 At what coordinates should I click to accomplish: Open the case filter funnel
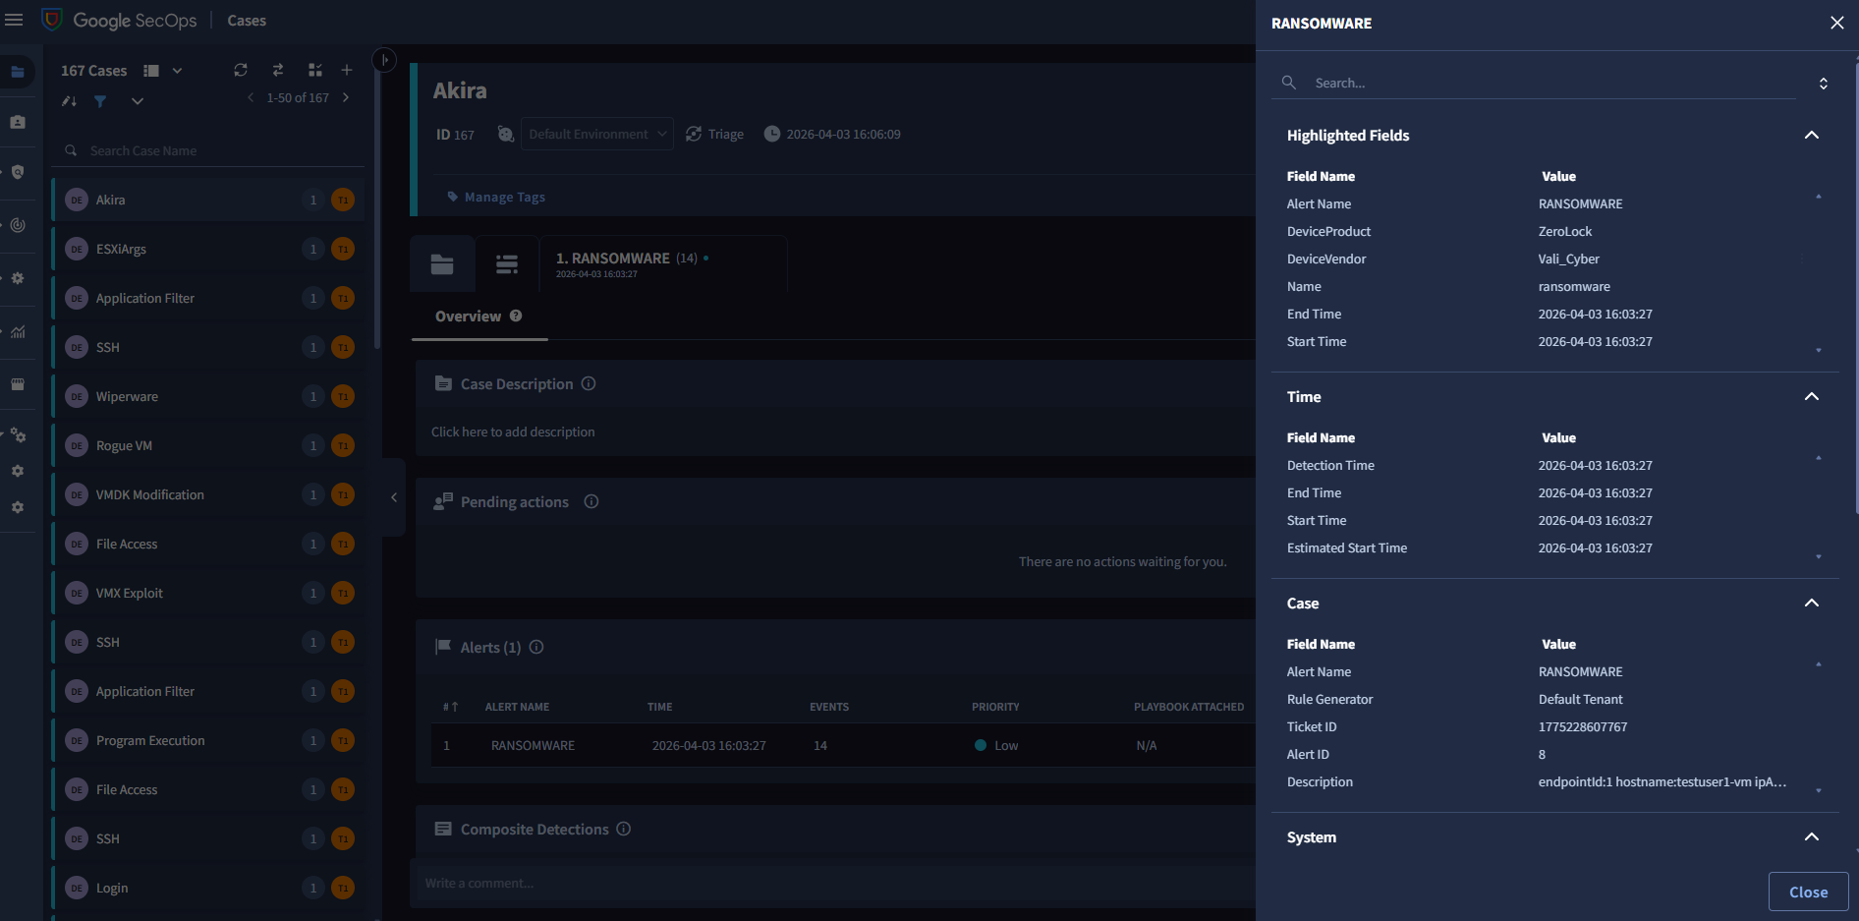tap(100, 101)
